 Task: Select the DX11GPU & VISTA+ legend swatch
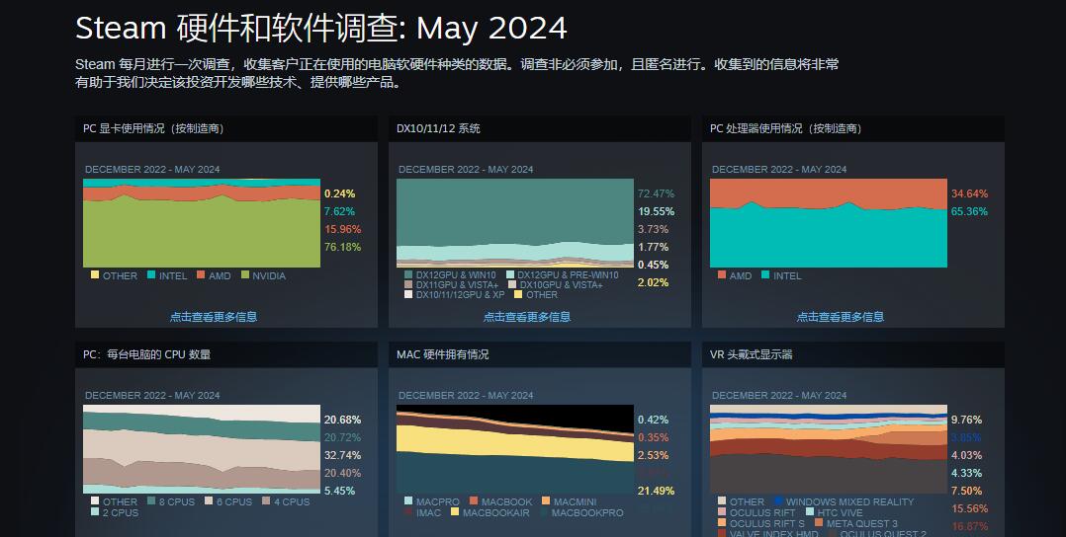coord(408,284)
